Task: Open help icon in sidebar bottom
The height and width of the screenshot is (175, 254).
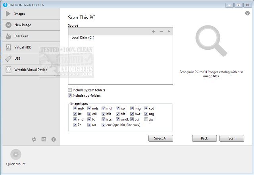Action: tap(54, 139)
